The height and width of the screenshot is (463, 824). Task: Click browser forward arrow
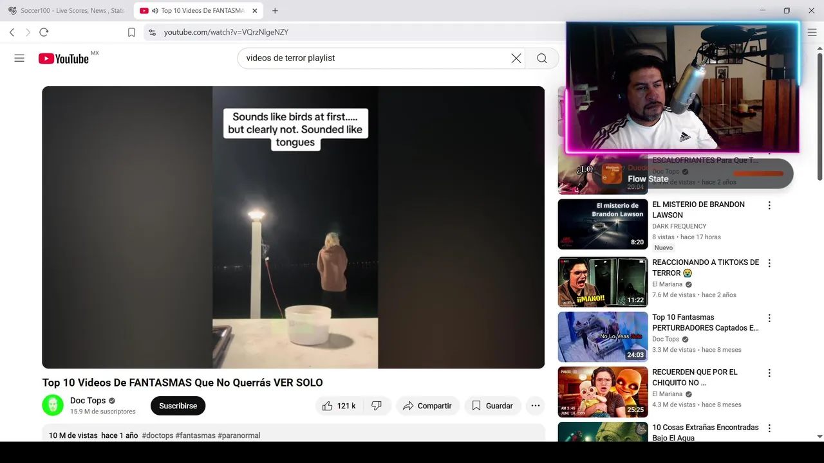click(28, 32)
